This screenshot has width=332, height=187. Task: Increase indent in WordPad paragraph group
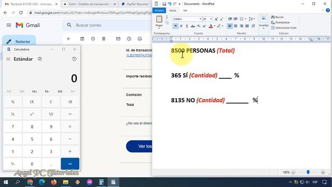coord(236,19)
